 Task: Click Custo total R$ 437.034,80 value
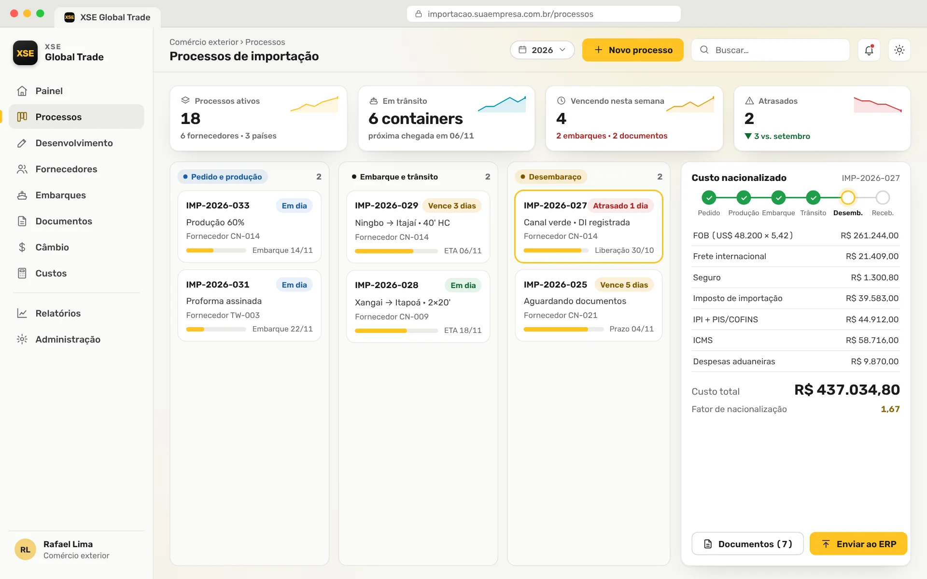coord(847,390)
